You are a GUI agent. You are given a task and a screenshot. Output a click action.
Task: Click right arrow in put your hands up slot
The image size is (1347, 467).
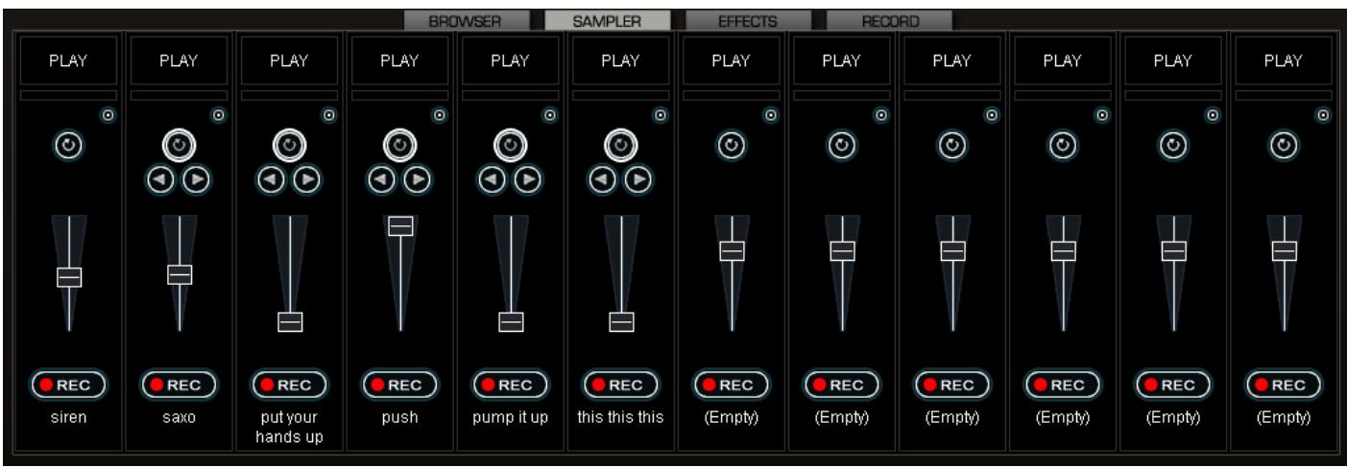click(306, 179)
